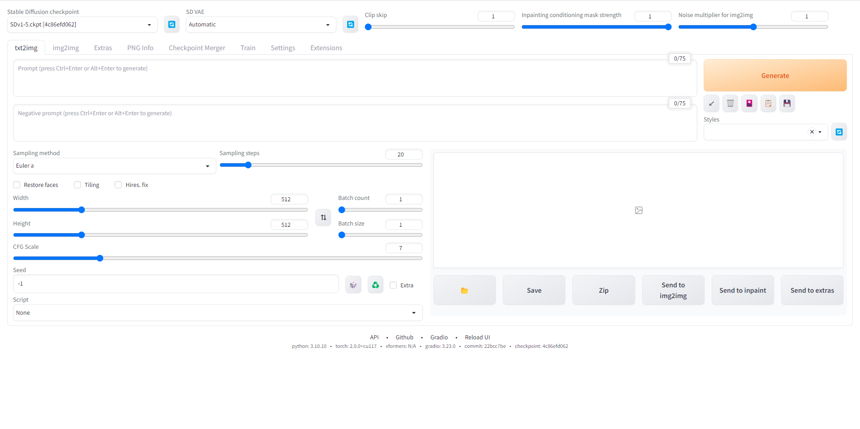
Task: Adjust the CFG Scale slider
Action: (x=218, y=258)
